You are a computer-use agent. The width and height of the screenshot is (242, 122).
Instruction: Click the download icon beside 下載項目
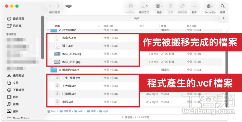point(9,90)
